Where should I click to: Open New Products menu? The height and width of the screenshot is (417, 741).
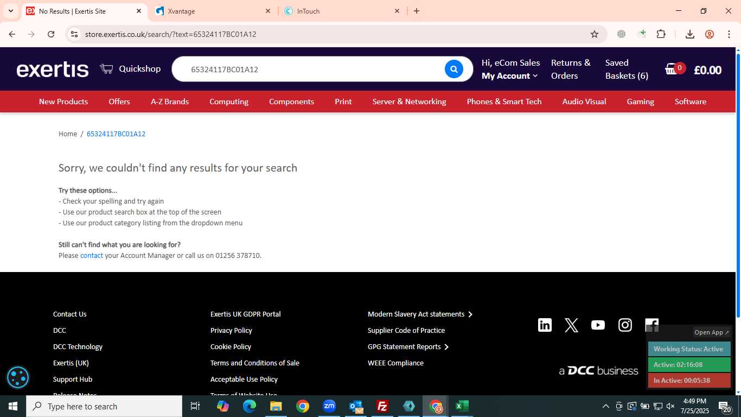click(x=63, y=102)
